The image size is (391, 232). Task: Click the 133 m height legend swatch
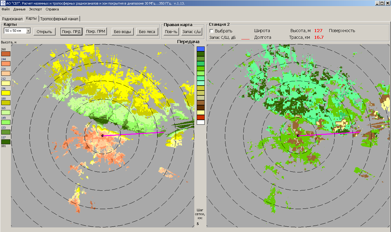(x=6, y=132)
